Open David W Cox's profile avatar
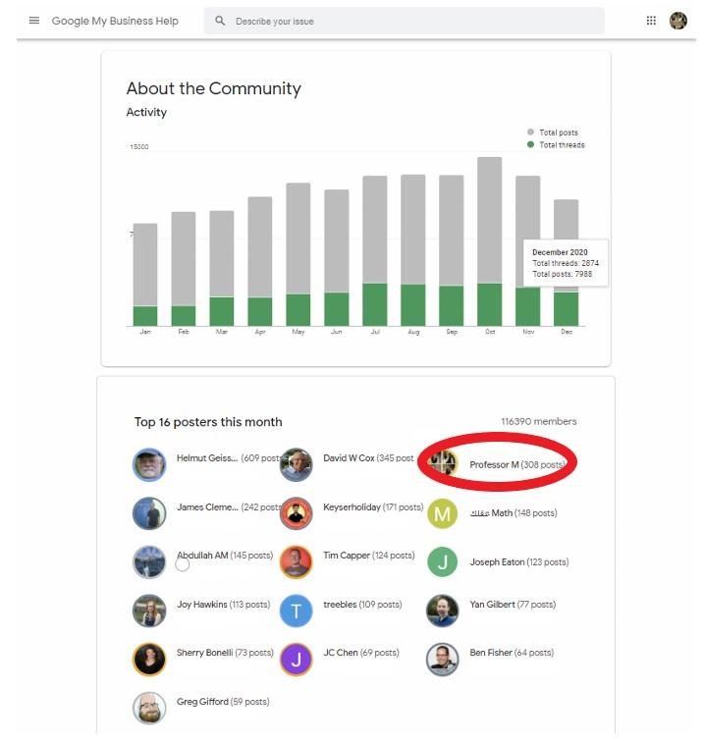704x745 pixels. tap(296, 464)
